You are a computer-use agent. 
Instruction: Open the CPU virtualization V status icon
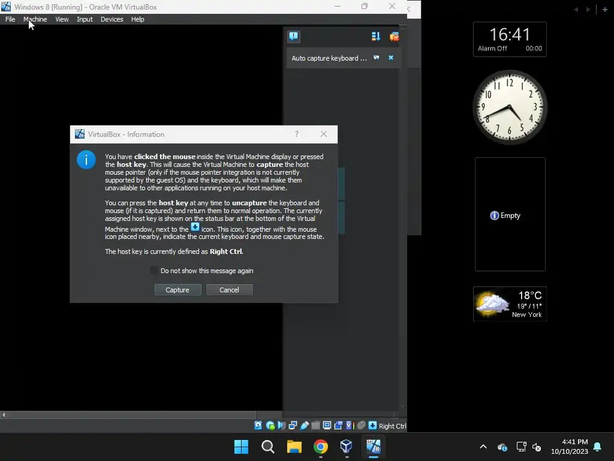pos(350,426)
